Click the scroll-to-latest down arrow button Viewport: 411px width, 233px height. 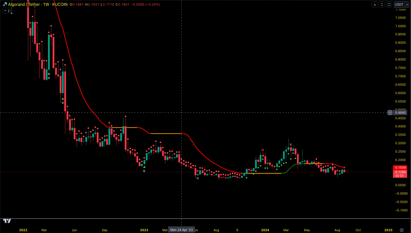tap(375, 4)
